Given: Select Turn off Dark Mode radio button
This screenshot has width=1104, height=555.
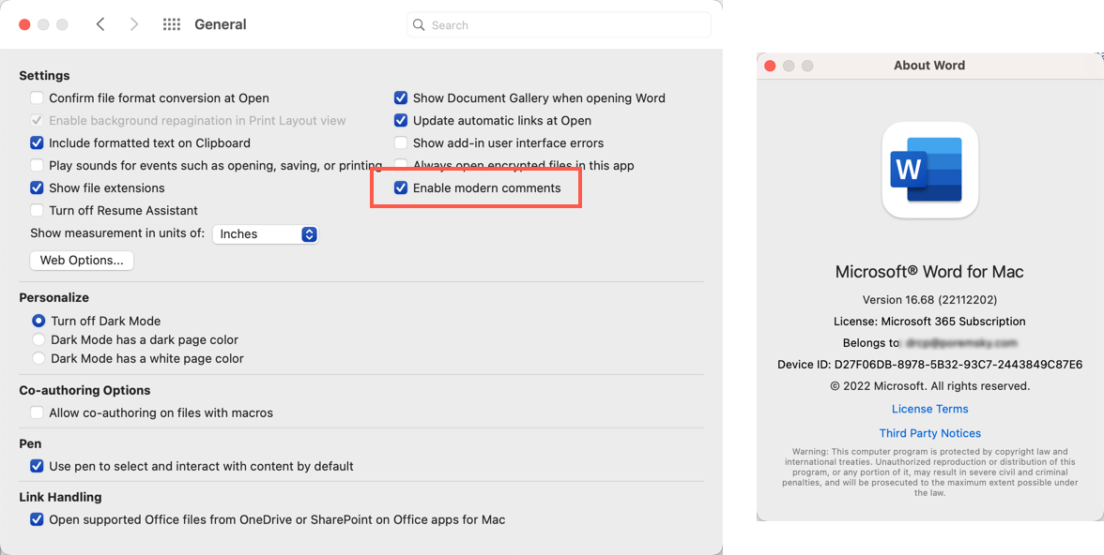Looking at the screenshot, I should 38,321.
